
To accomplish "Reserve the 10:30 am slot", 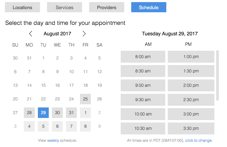I will (143, 128).
